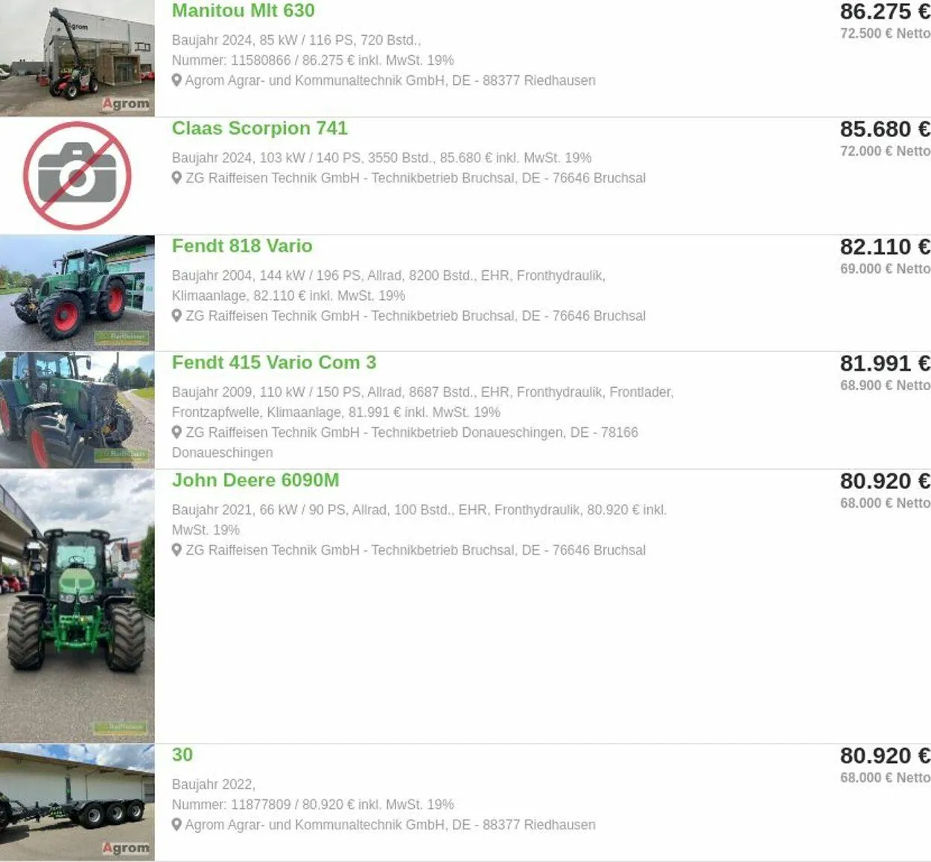Open the John Deere 6090M listing title
Viewport: 931px width, 862px height.
(255, 480)
